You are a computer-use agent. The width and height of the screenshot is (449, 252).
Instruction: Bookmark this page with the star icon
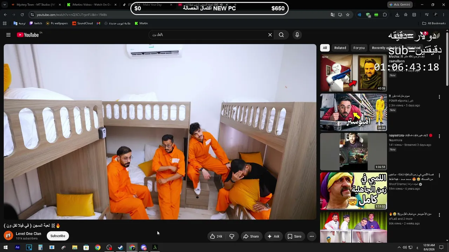point(348,15)
